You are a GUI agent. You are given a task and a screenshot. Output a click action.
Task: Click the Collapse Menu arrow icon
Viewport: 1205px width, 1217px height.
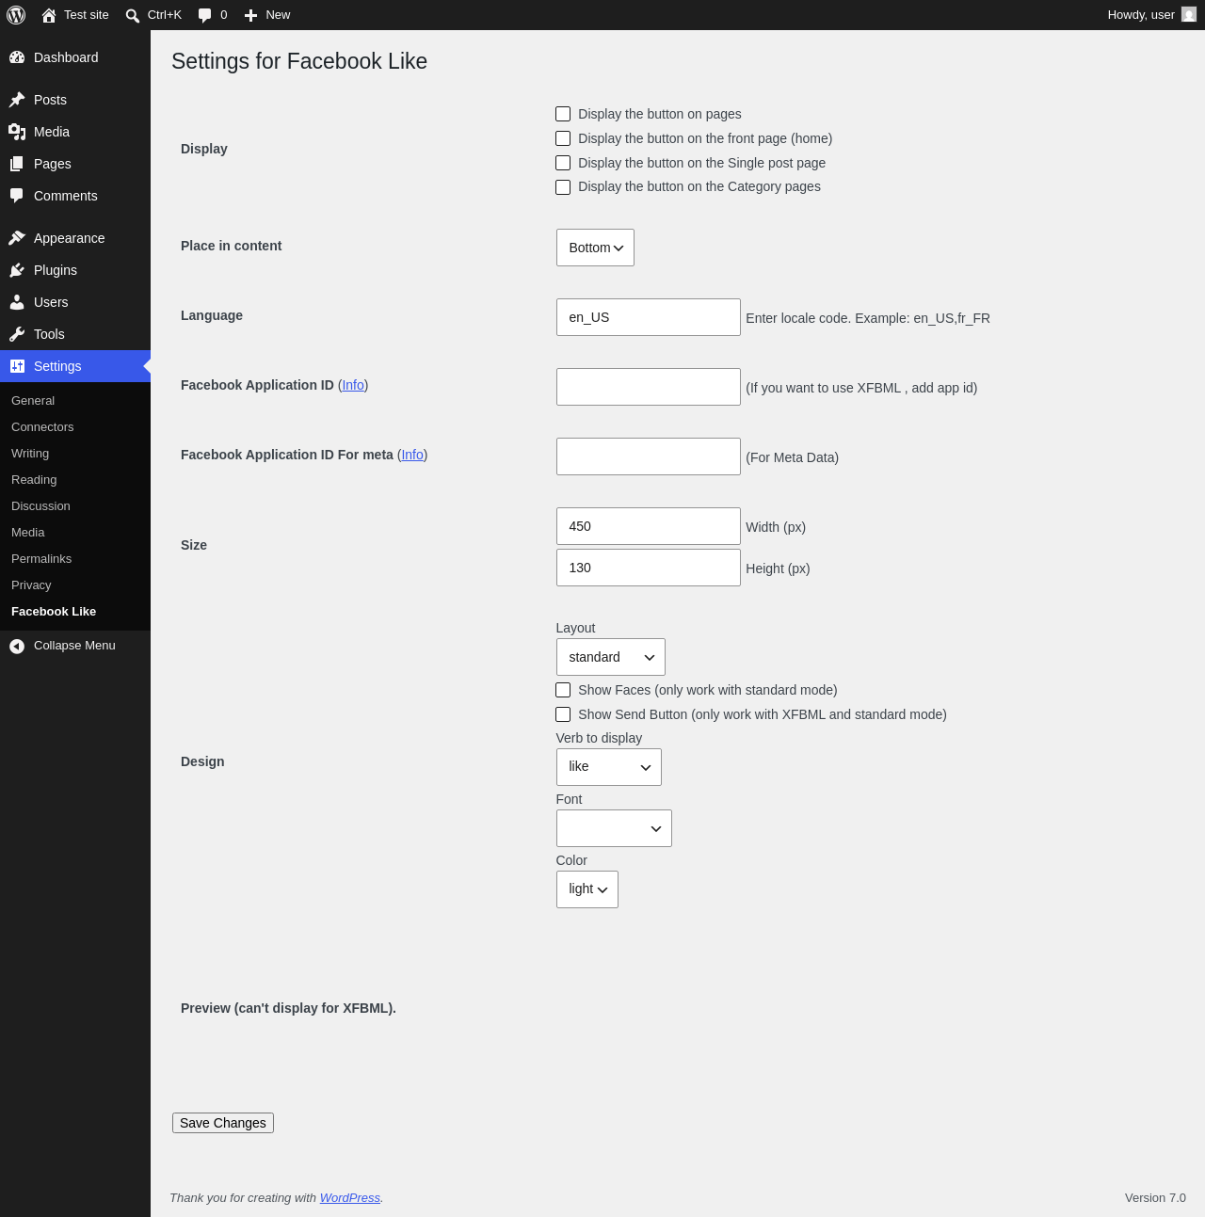coord(17,646)
